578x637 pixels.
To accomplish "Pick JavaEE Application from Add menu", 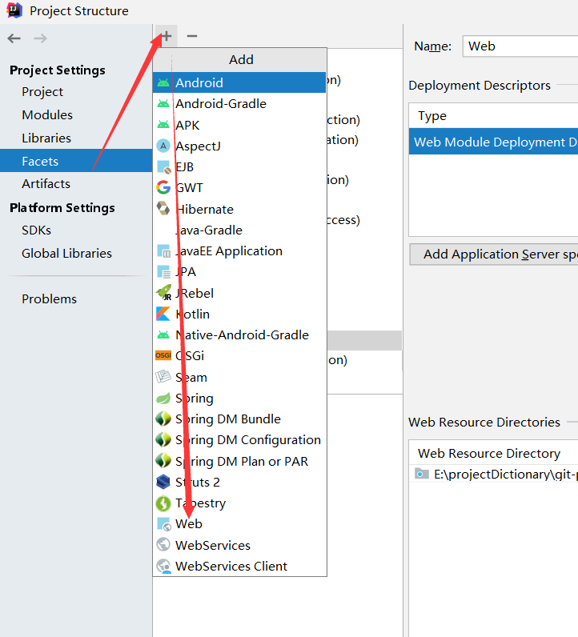I will [228, 250].
